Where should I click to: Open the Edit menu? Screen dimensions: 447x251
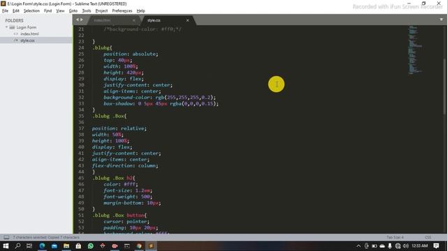[x=16, y=11]
